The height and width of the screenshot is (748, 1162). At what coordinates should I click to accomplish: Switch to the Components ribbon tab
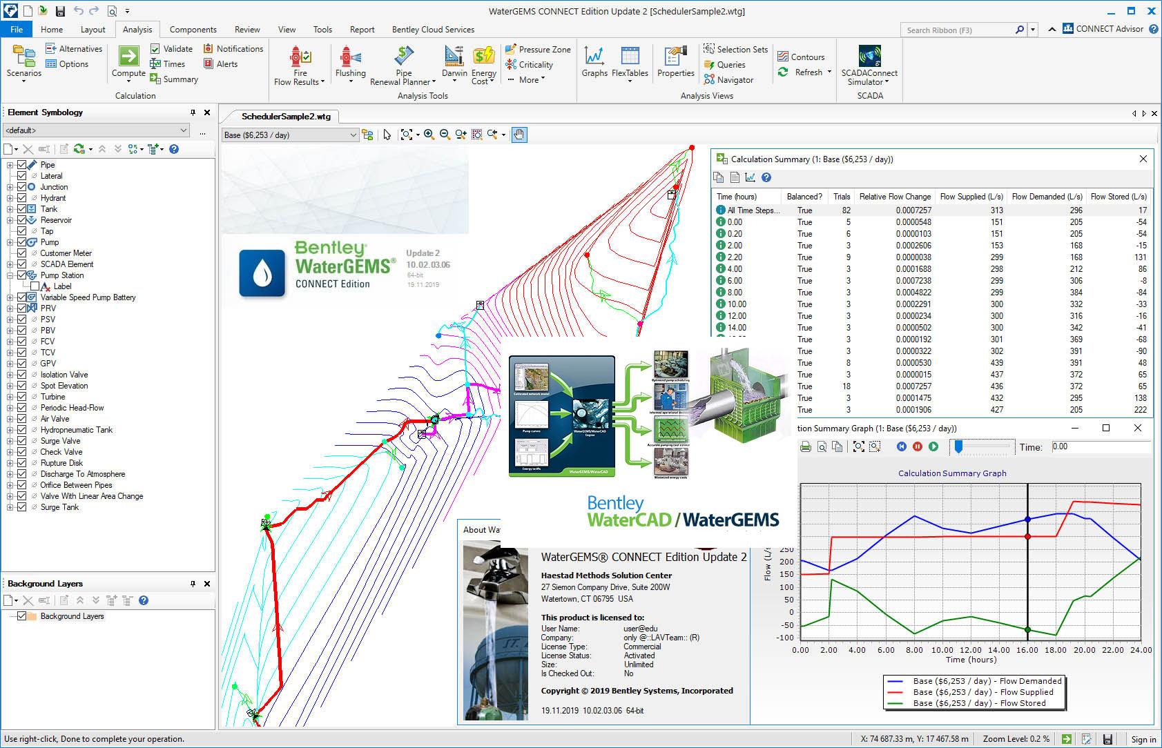click(193, 30)
